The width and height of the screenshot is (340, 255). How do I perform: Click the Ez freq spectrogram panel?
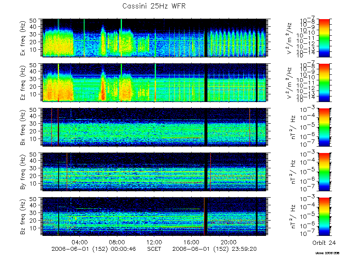(x=154, y=82)
